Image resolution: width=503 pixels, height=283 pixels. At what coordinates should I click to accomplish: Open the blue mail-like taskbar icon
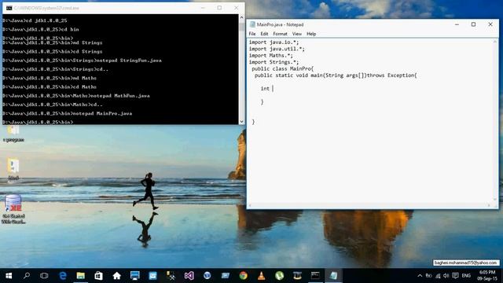[x=152, y=276]
